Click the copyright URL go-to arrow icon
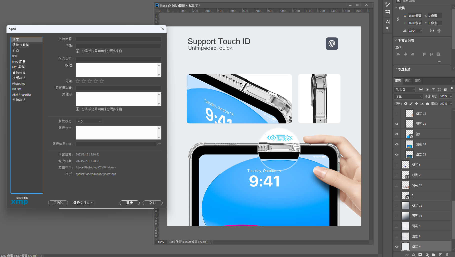Viewport: 455px width, 257px height. [x=159, y=144]
